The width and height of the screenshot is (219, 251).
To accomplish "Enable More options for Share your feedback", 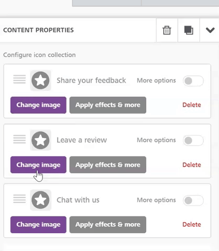I will click(x=193, y=81).
